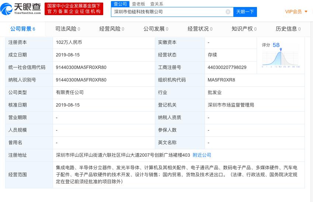This screenshot has height=202, width=313.
Task: Click registered capital 102万人民币
Action: (x=69, y=42)
